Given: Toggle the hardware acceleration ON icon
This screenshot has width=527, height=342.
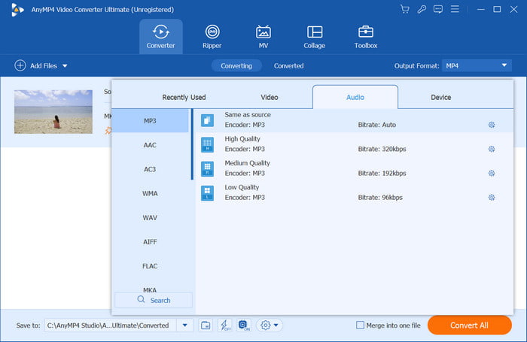Looking at the screenshot, I should coord(244,325).
